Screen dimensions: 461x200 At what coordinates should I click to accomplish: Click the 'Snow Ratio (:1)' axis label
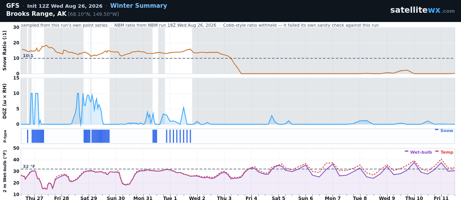coord(5,51)
